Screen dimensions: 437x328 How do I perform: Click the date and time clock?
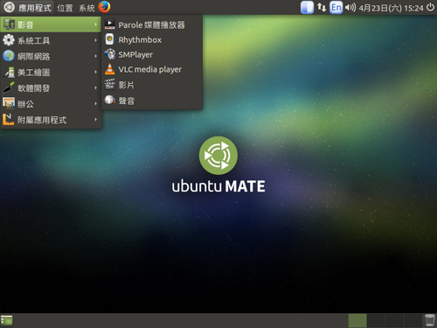[x=391, y=8]
